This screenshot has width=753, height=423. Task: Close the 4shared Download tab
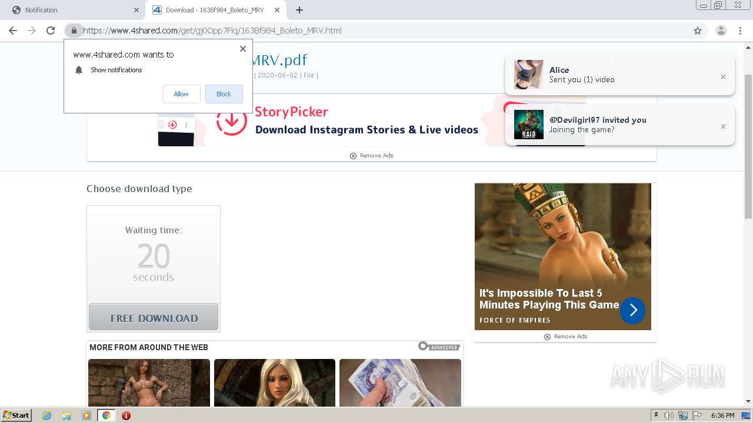coord(277,10)
